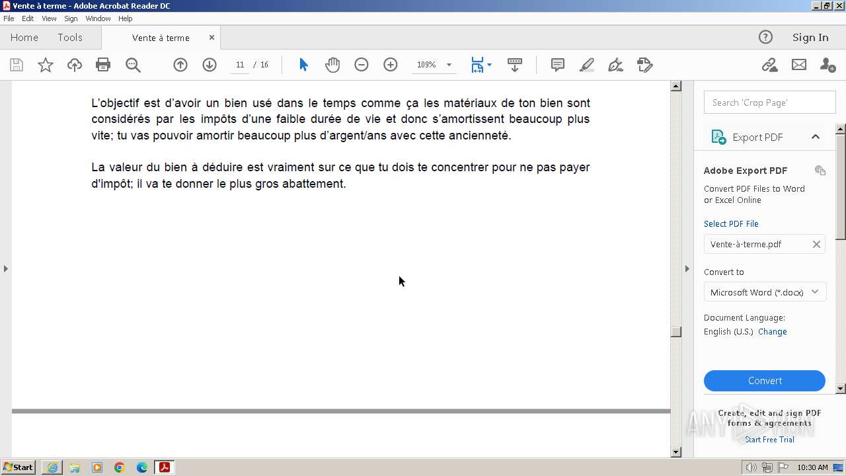Viewport: 846px width, 476px height.
Task: Go to next page with the down arrow
Action: coord(210,65)
